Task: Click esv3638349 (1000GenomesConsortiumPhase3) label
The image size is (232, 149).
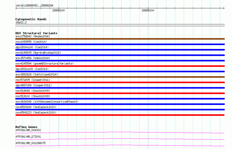Action: [47, 102]
